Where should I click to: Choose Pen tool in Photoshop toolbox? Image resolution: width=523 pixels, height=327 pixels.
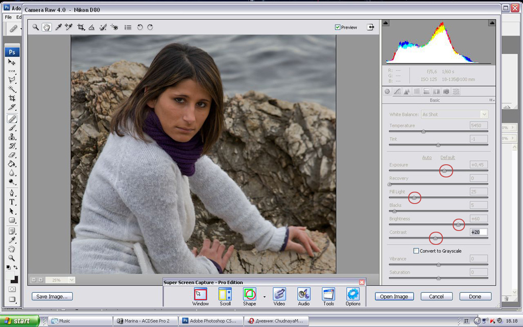point(12,193)
